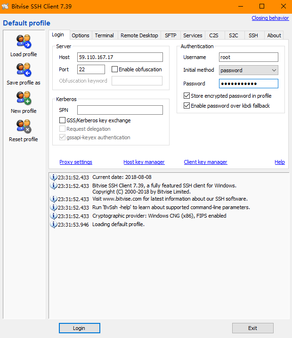This screenshot has width=292, height=338.
Task: Switch to the Options tab
Action: 81,35
